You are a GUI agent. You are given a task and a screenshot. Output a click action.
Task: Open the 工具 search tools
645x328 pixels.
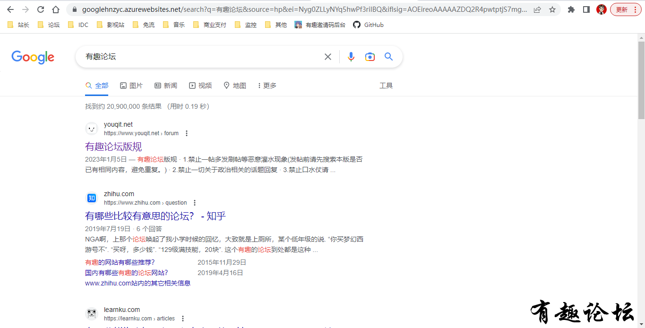pyautogui.click(x=386, y=86)
